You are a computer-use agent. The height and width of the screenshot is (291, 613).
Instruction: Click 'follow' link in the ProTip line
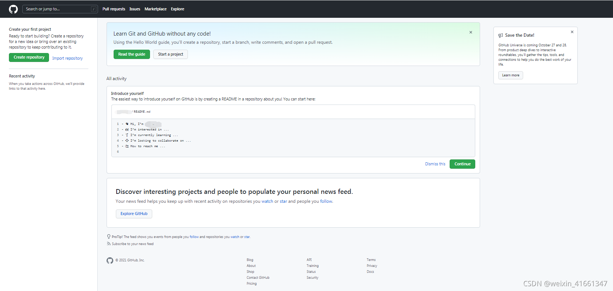194,237
